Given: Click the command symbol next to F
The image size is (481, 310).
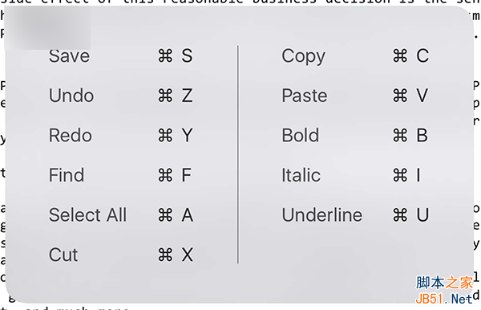Looking at the screenshot, I should coord(165,175).
